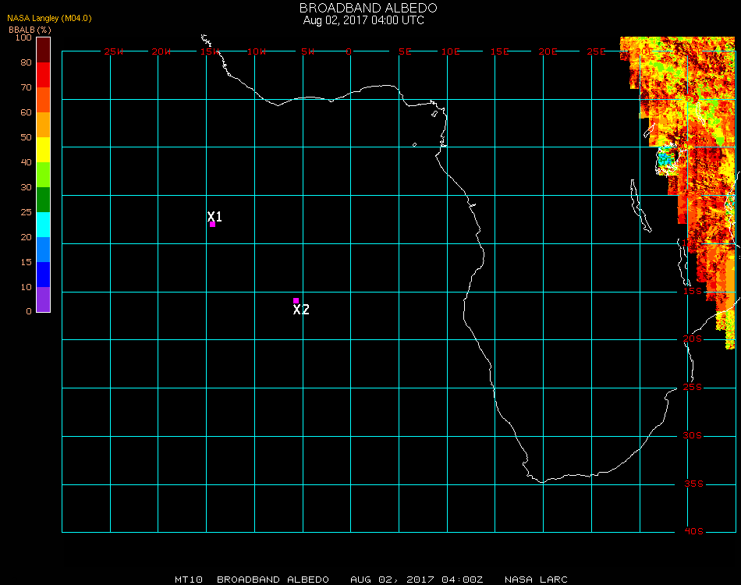
Task: Click the 20E longitude label
Action: [548, 51]
